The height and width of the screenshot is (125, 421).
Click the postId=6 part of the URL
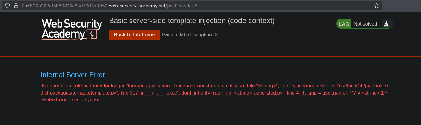pos(187,6)
